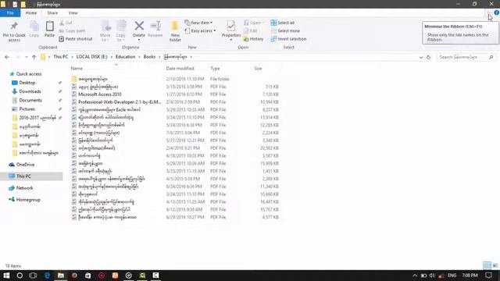Screen dimensions: 500x281
Task: Select Professional-Web-Developer-2.1 PDF file
Action: point(120,102)
